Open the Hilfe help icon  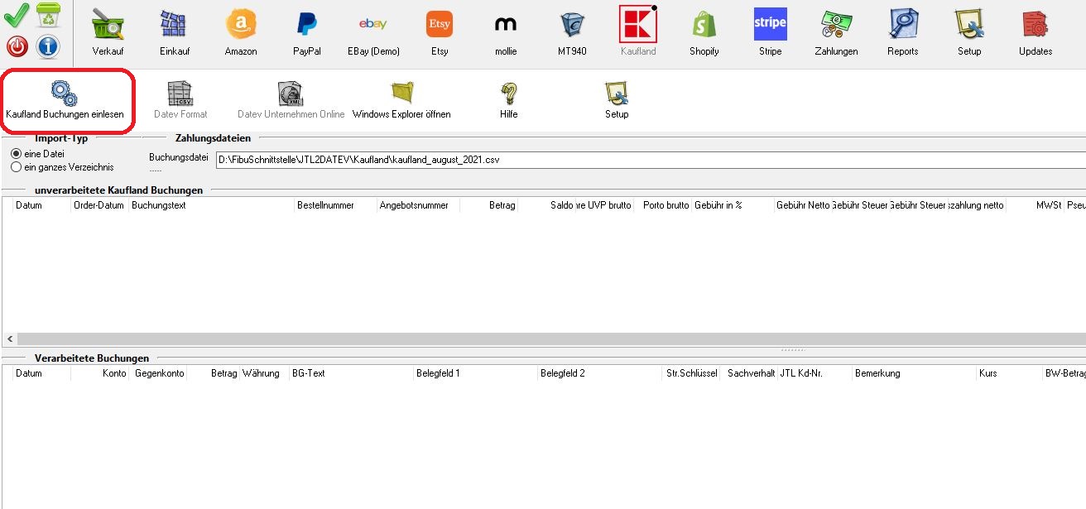508,94
